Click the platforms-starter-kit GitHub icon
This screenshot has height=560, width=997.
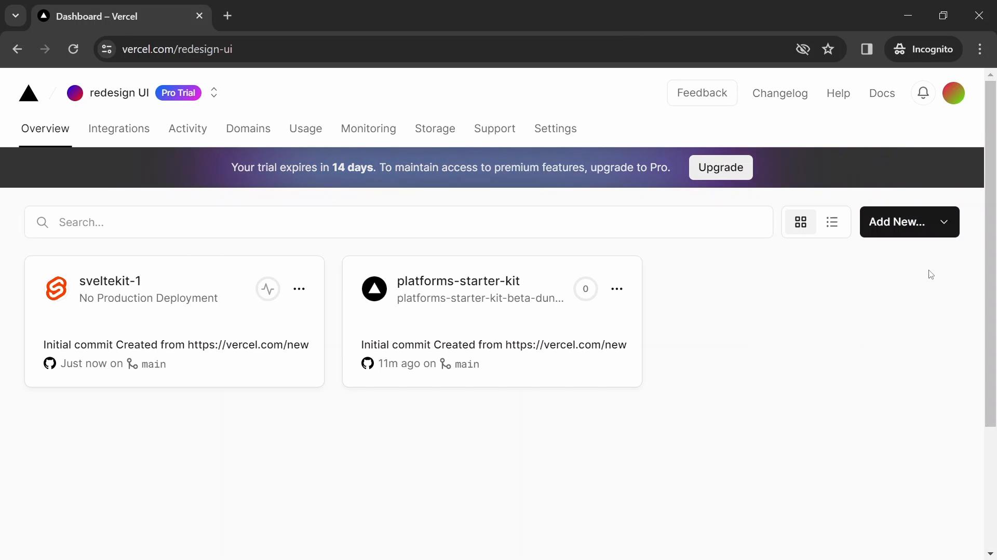coord(368,363)
